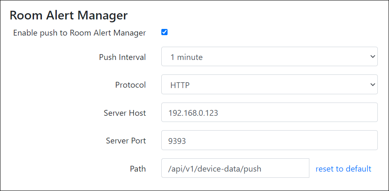
Task: Open the Protocol dropdown
Action: tap(269, 85)
